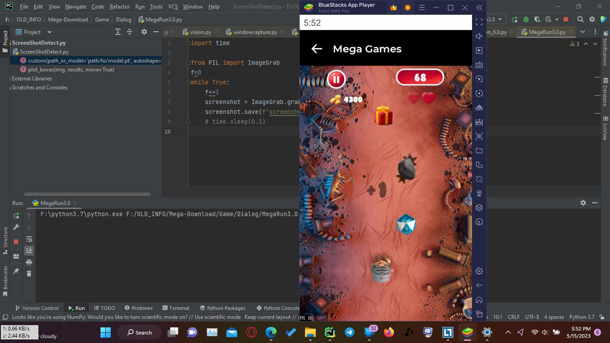Viewport: 610px width, 343px height.
Task: Open run configuration wrench icon
Action: pyautogui.click(x=16, y=227)
